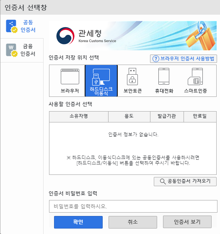Focus the certificate password input field
Image resolution: width=220 pixels, height=234 pixels.
click(133, 206)
